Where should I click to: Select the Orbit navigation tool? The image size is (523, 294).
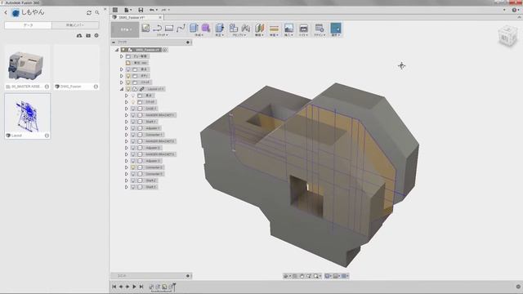click(x=286, y=276)
